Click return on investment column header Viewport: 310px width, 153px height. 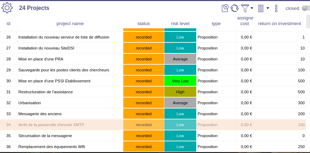[279, 24]
